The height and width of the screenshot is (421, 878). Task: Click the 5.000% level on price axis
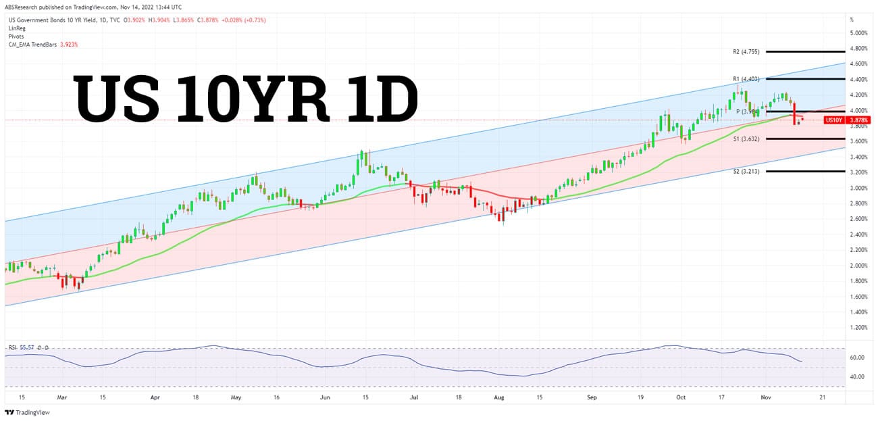[858, 33]
